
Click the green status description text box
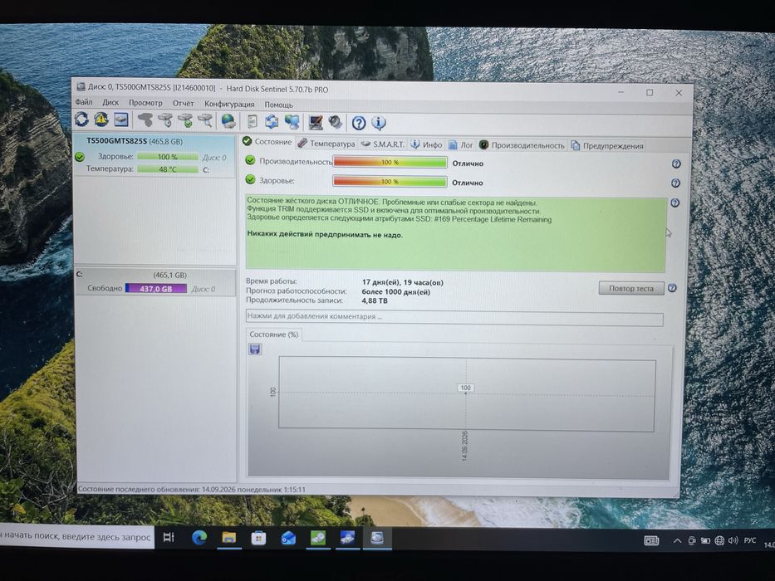(x=455, y=234)
